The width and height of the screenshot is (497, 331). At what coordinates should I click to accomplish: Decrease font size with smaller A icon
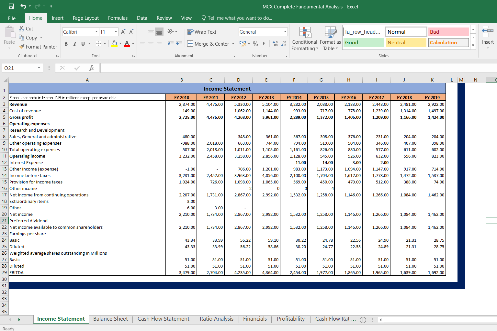(x=131, y=32)
